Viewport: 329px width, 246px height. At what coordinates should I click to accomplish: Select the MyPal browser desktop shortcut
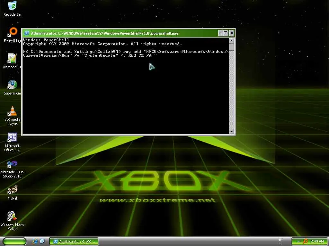(12, 193)
